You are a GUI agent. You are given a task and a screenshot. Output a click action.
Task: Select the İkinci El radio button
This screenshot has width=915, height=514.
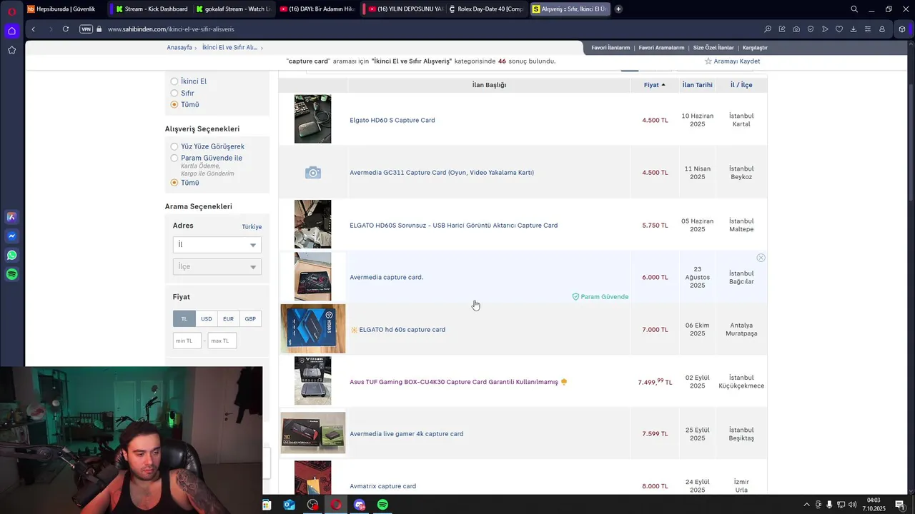coord(174,81)
